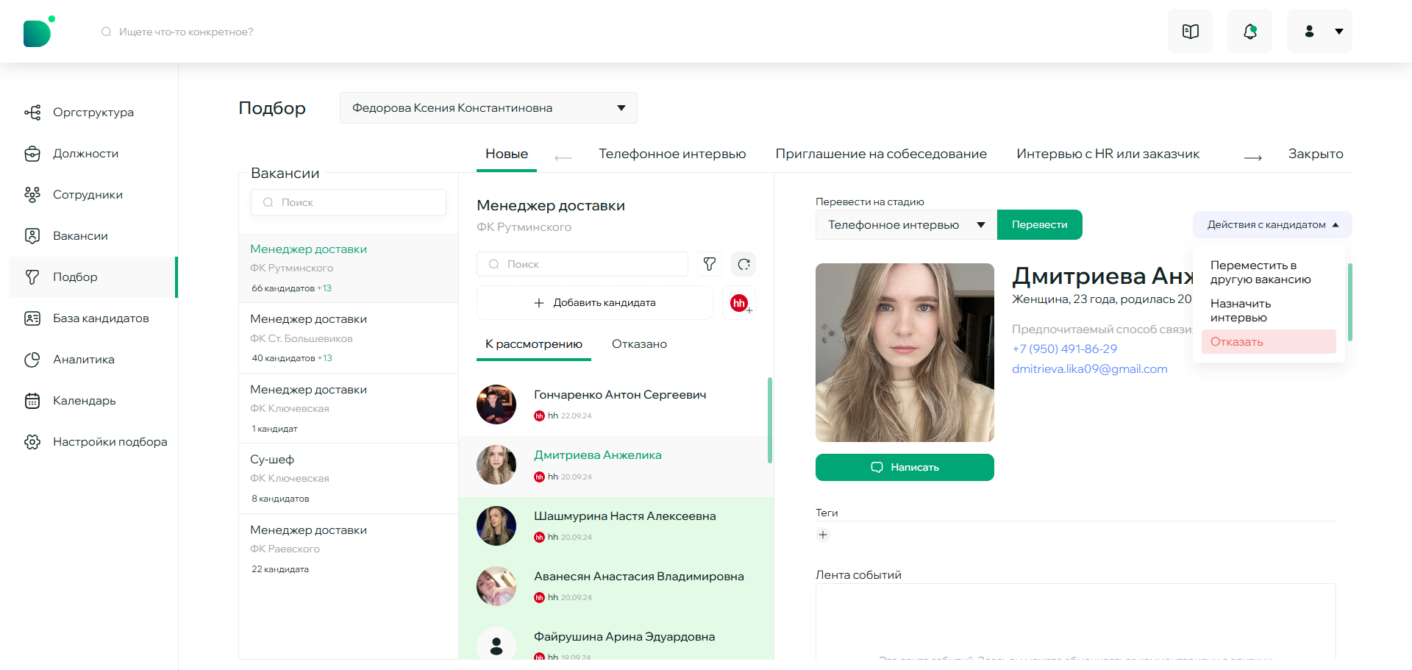Click the База кандидатов sidebar icon
Screen dimensions: 1412x670
click(32, 318)
